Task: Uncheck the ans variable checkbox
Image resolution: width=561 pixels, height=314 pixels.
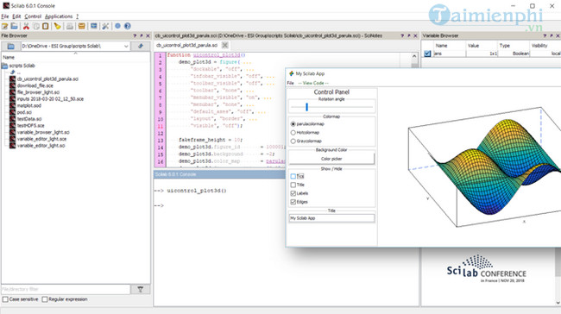Action: click(x=427, y=53)
